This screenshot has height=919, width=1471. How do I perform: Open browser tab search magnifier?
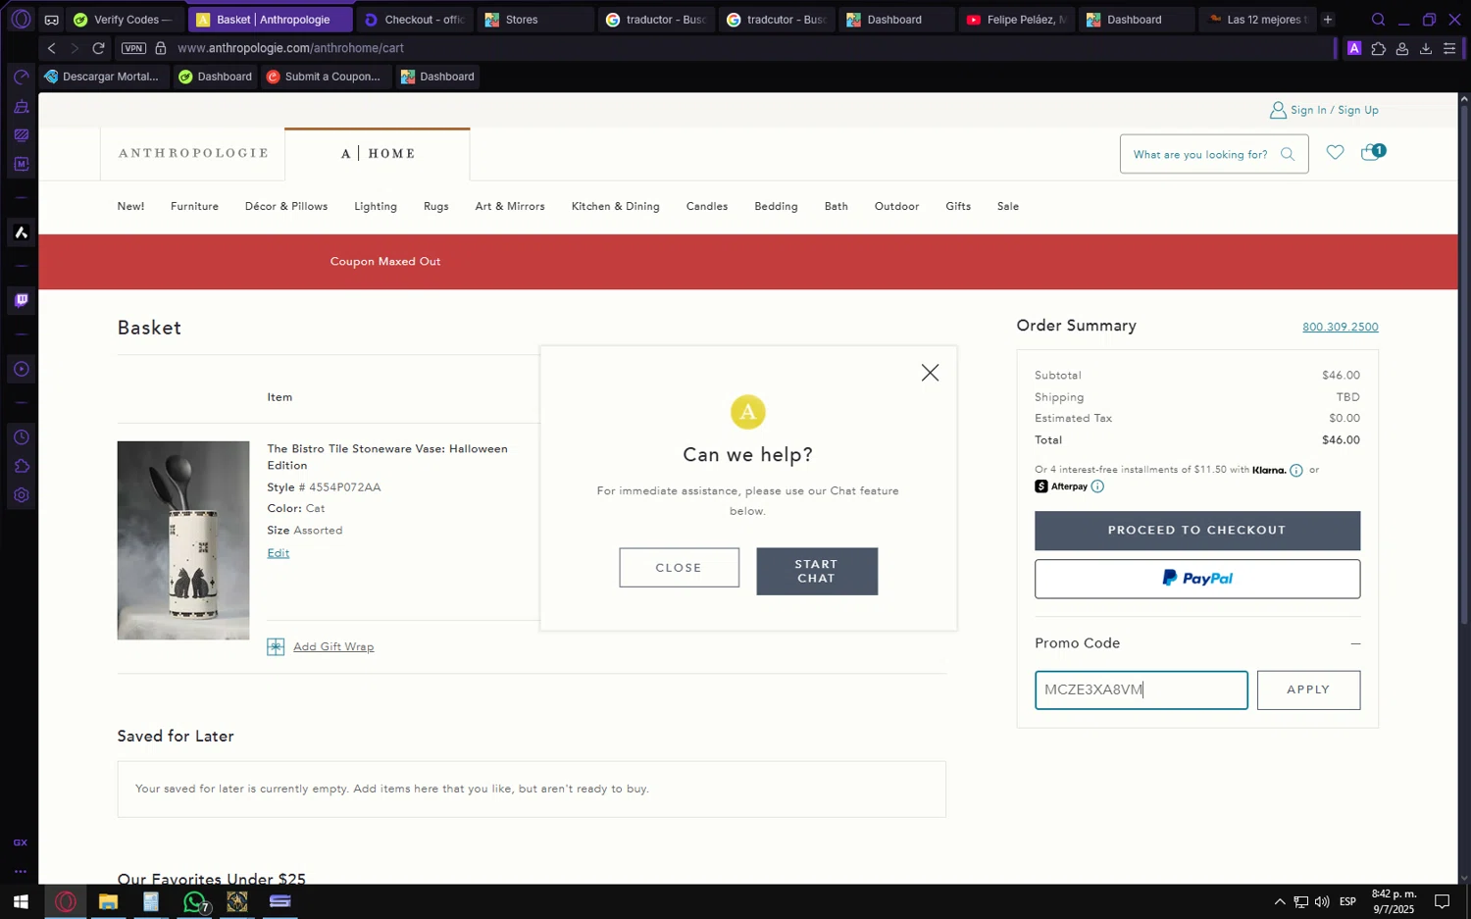pyautogui.click(x=1378, y=20)
